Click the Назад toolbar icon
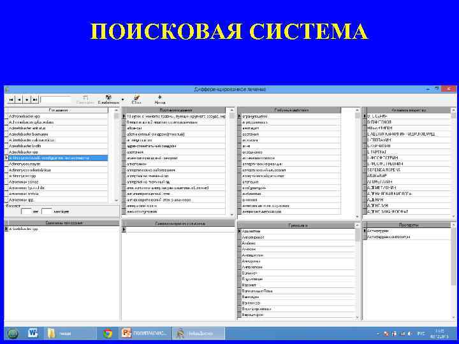 (x=160, y=99)
